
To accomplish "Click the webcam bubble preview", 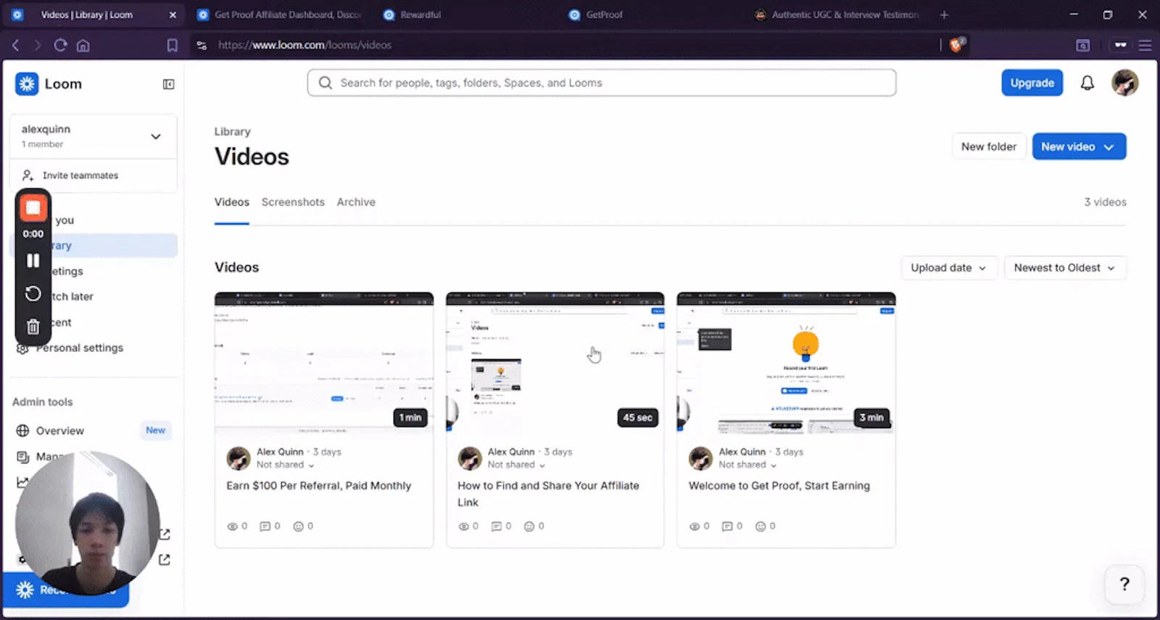I will point(87,523).
